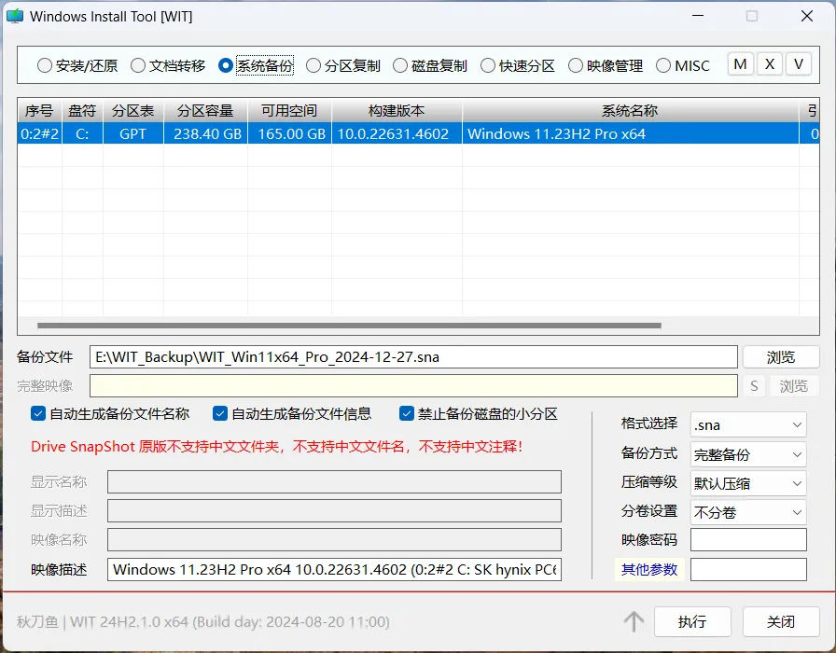Click the V button in the top toolbar

point(798,64)
